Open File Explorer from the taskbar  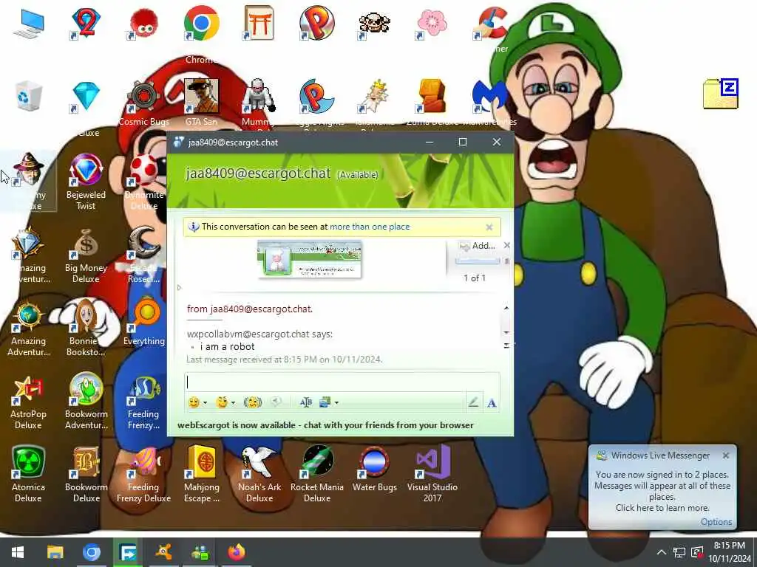[55, 552]
